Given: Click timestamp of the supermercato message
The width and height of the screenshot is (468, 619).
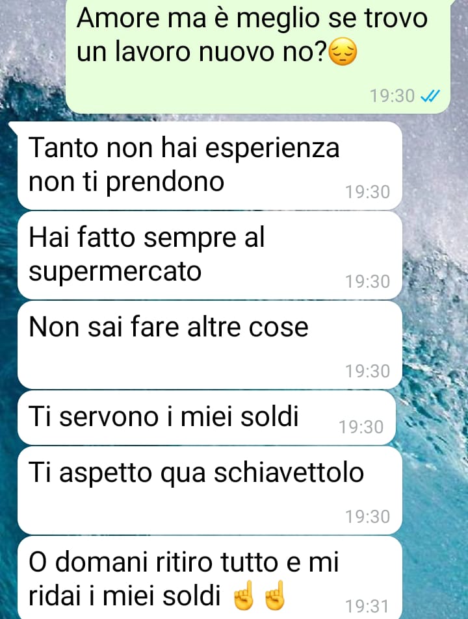Looking at the screenshot, I should 368,281.
